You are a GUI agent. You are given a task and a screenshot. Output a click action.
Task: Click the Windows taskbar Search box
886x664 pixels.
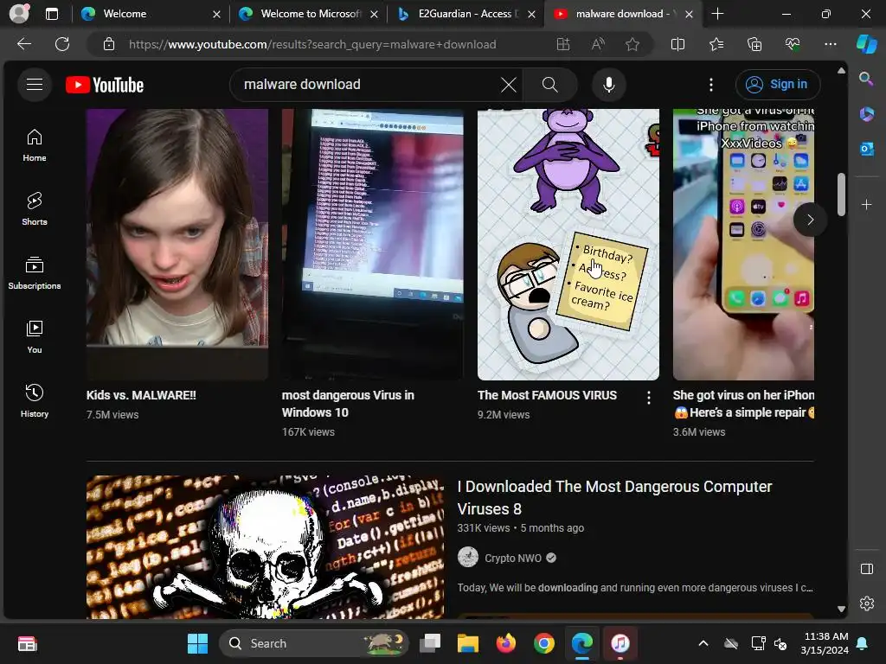point(313,643)
